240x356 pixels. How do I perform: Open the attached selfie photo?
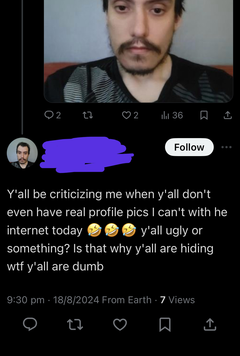pyautogui.click(x=138, y=50)
